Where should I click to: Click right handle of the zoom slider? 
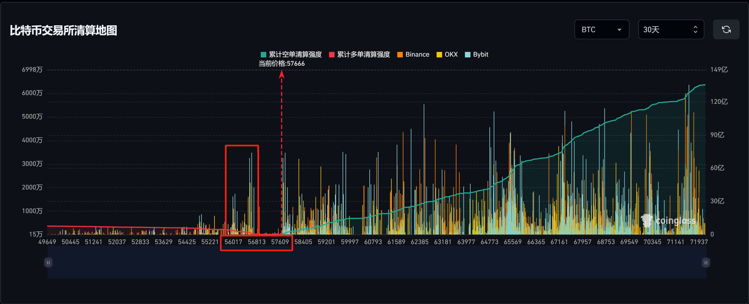tap(706, 263)
